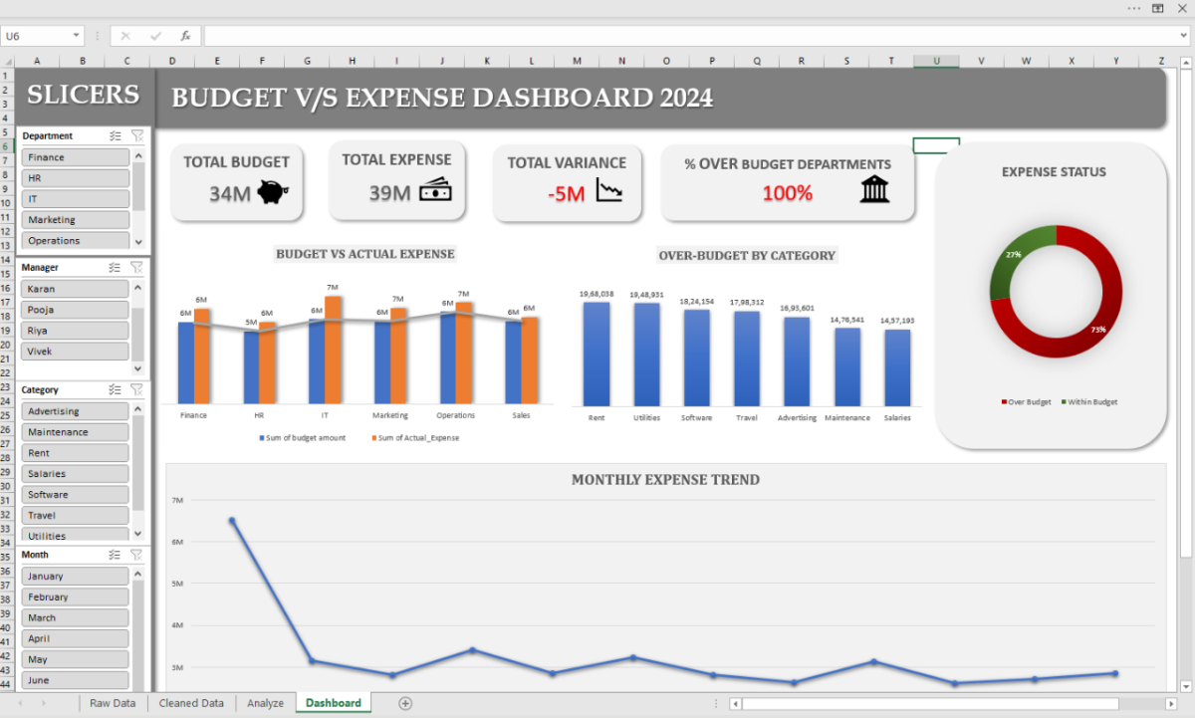Switch to the Raw Data sheet tab

tap(113, 703)
